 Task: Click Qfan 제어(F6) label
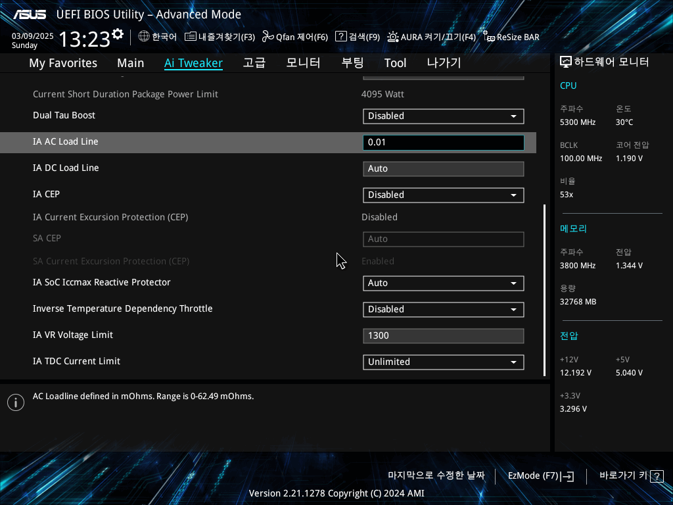tap(302, 37)
